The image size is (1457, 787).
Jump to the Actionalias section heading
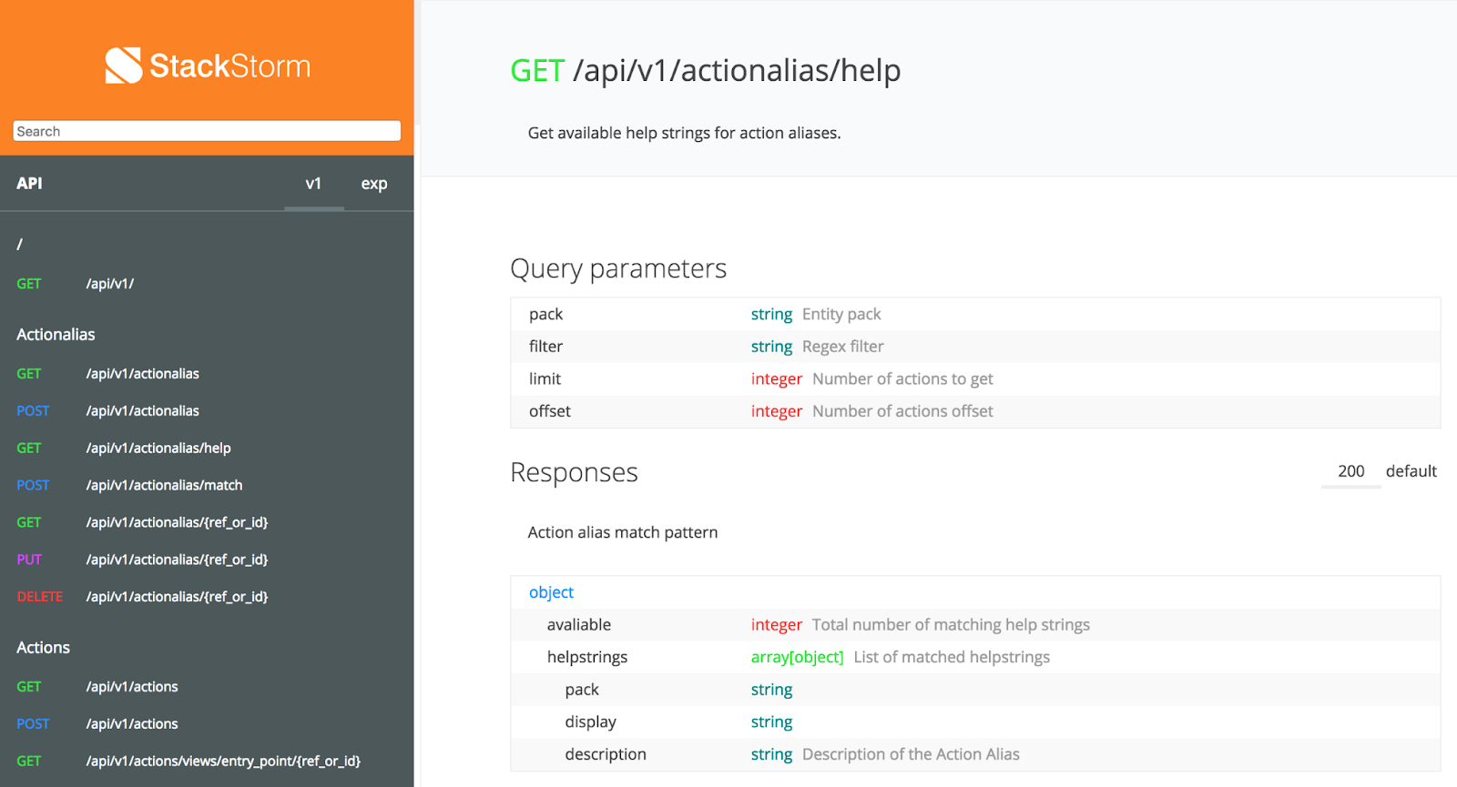click(x=56, y=335)
